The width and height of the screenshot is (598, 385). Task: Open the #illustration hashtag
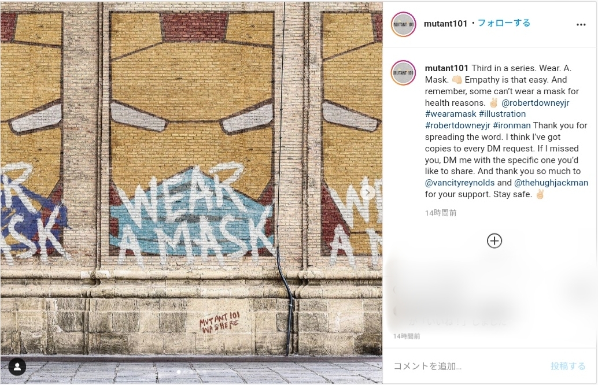(x=502, y=114)
